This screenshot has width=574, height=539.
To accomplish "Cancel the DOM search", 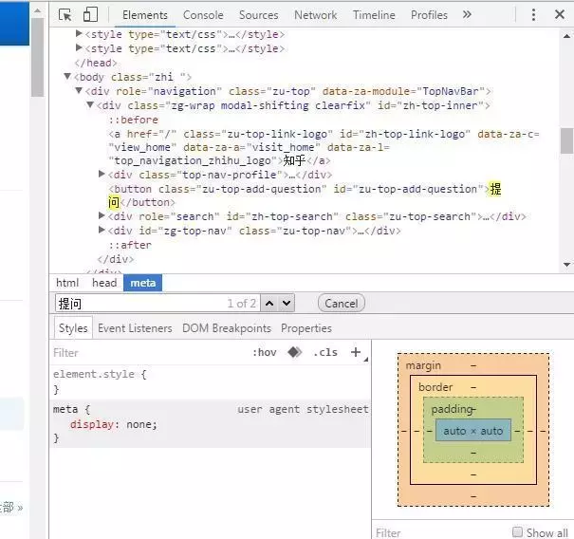I will [x=342, y=304].
